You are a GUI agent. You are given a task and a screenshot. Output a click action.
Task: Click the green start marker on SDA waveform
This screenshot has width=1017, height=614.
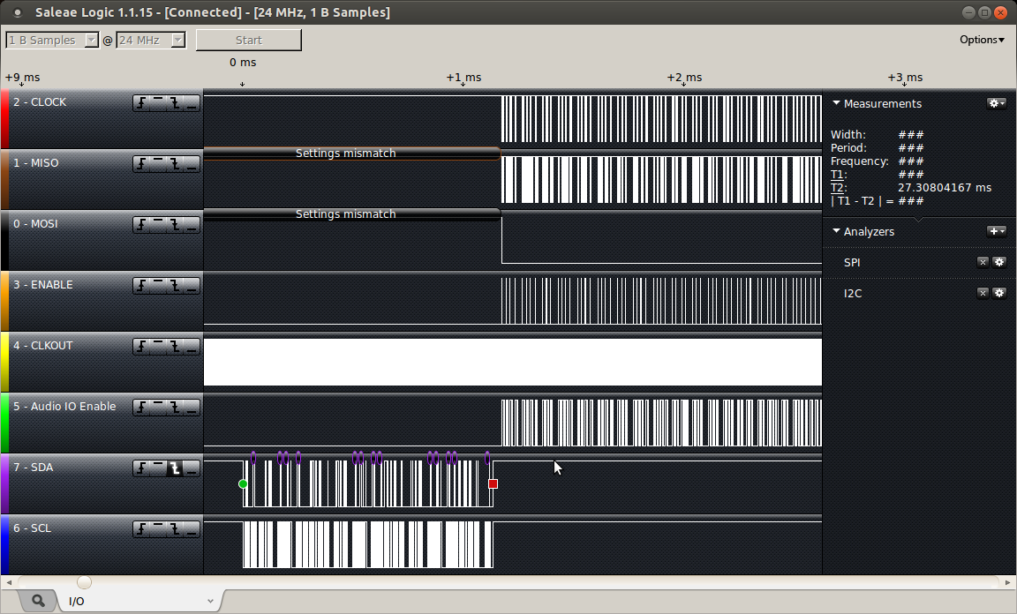pos(244,483)
